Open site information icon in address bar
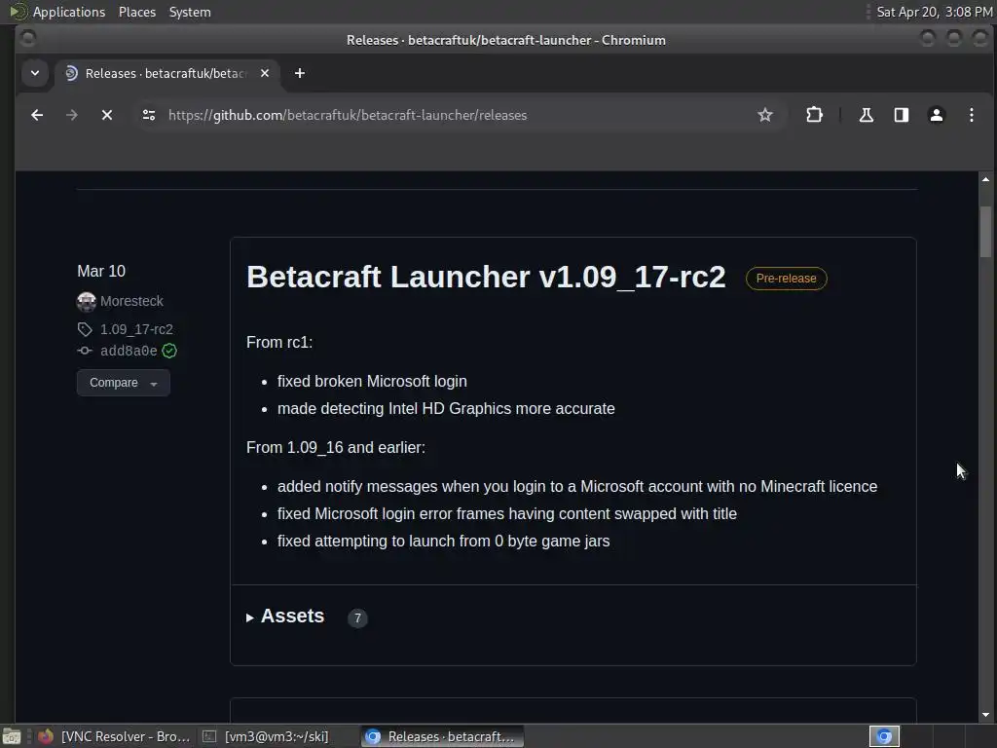The width and height of the screenshot is (997, 748). (x=149, y=115)
